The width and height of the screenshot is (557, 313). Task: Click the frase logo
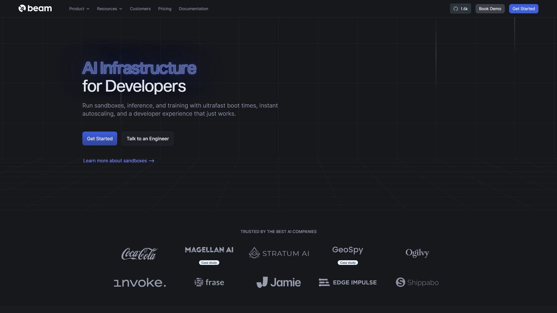tap(209, 282)
